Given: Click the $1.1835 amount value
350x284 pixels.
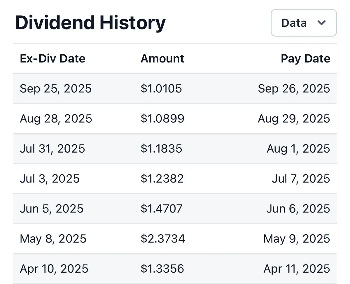Looking at the screenshot, I should (x=162, y=149).
